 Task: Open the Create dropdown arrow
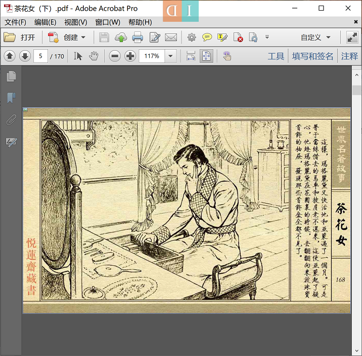[83, 37]
